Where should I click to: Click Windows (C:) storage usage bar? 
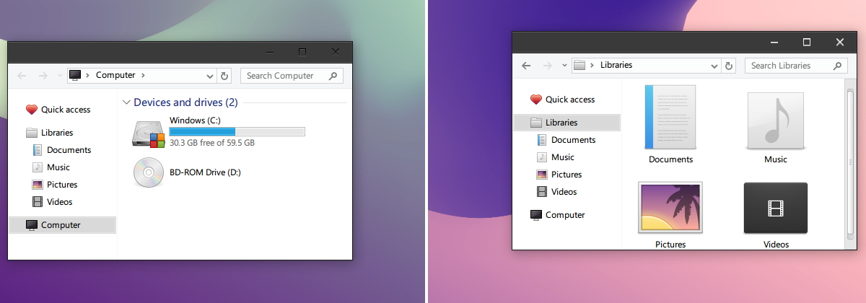(237, 131)
